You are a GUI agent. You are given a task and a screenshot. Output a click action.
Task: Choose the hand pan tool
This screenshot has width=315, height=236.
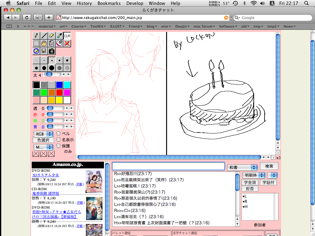44,43
